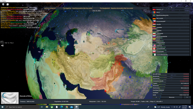Select player ge_orr in the list
193x109 pixels.
pyautogui.click(x=171, y=39)
